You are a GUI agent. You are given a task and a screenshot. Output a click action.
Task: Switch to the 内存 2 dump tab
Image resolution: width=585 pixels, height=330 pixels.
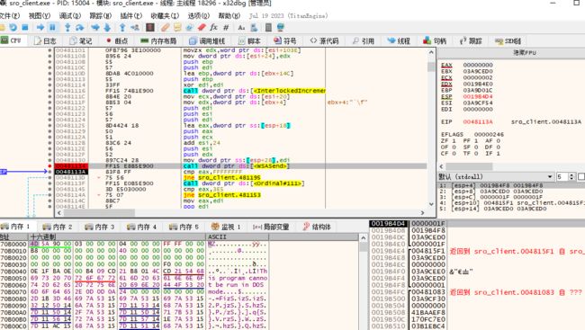(x=58, y=227)
